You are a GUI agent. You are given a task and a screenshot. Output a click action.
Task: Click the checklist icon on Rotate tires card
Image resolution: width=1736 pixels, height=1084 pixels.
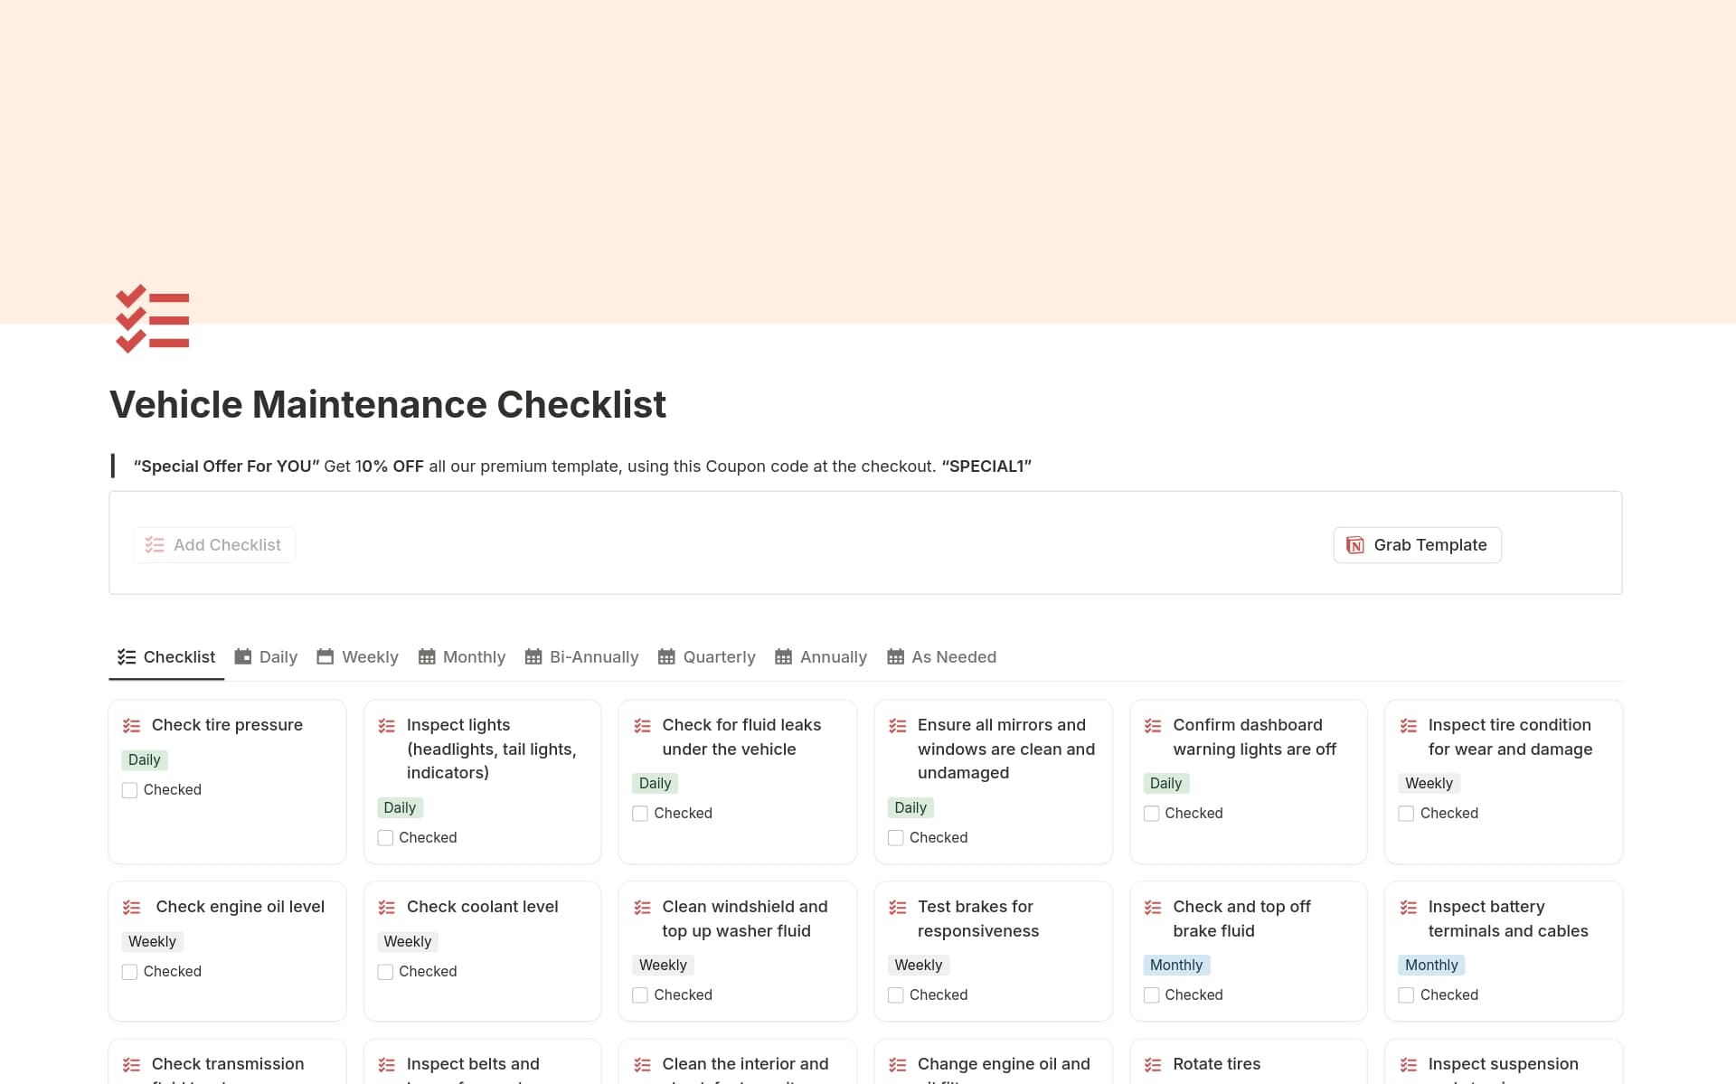(x=1152, y=1064)
